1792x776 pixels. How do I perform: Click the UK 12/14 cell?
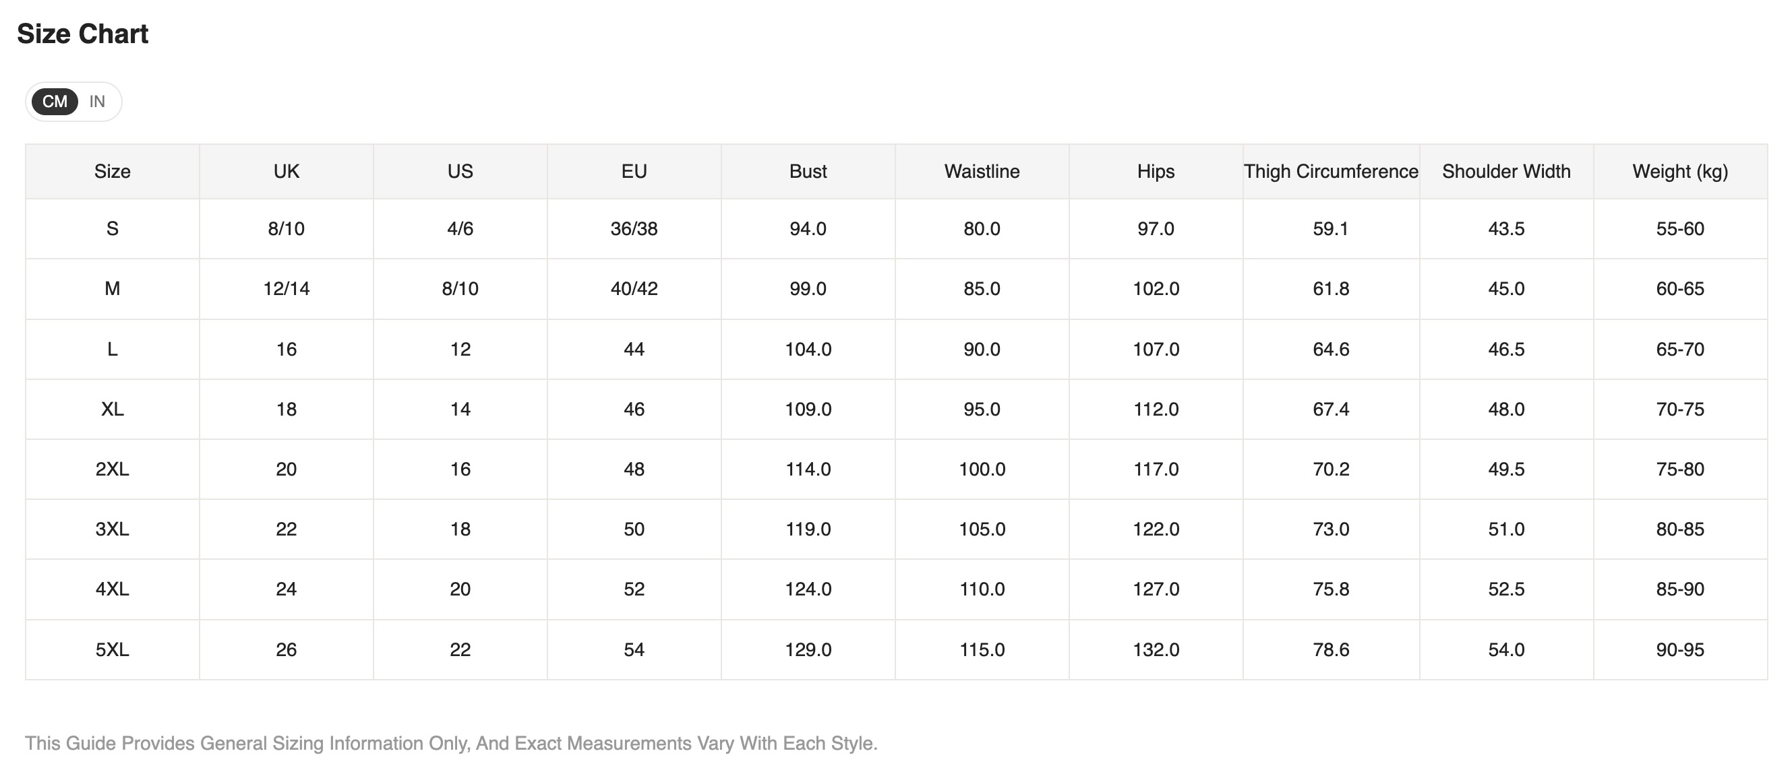point(287,288)
